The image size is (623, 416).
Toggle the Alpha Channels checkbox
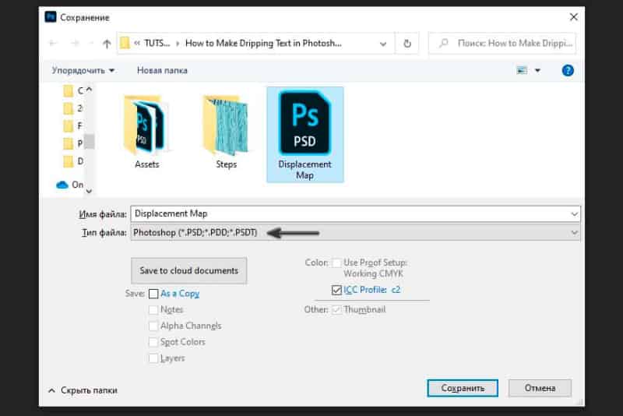pyautogui.click(x=153, y=326)
